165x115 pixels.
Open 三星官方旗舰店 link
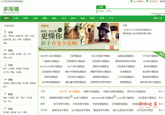pos(51,61)
